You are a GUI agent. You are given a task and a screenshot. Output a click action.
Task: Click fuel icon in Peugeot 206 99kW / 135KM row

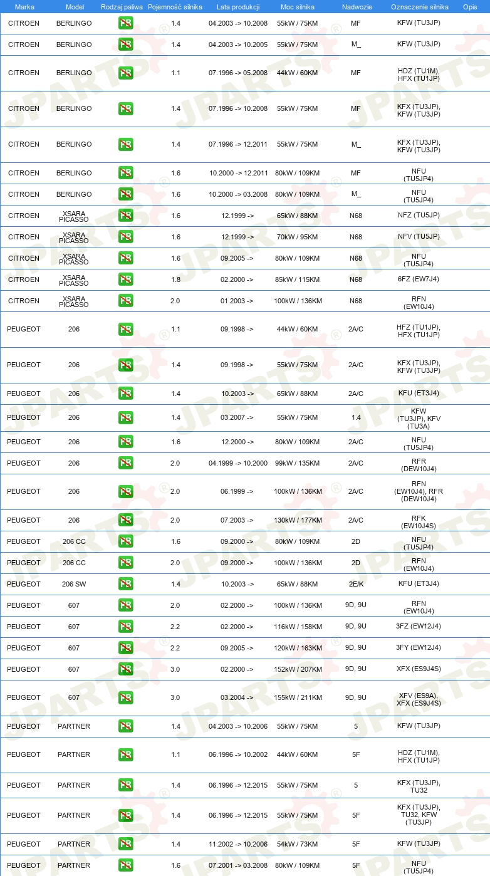[125, 463]
